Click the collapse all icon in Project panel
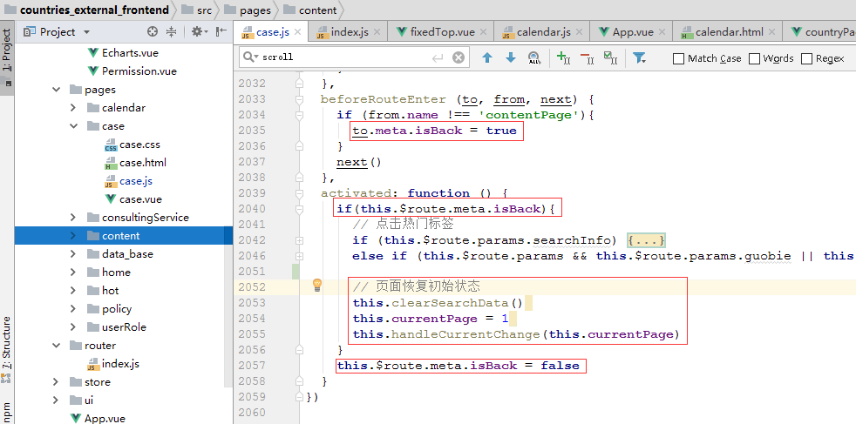The image size is (856, 424). click(x=172, y=31)
